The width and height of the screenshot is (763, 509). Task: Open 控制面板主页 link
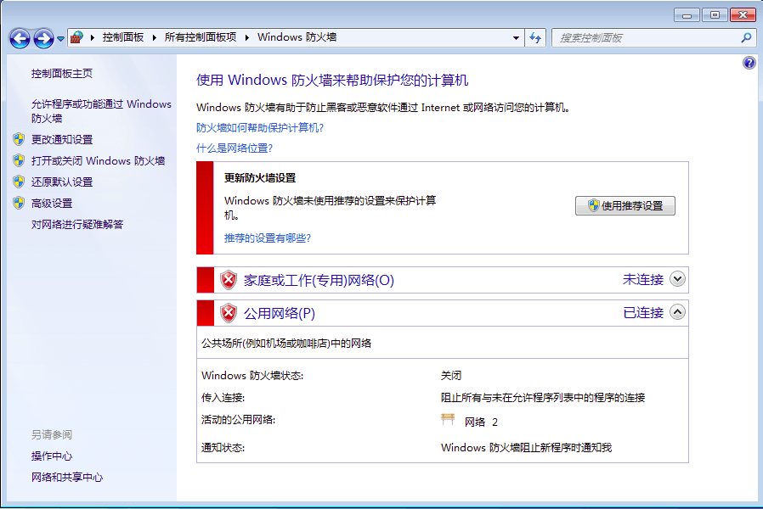pyautogui.click(x=62, y=73)
